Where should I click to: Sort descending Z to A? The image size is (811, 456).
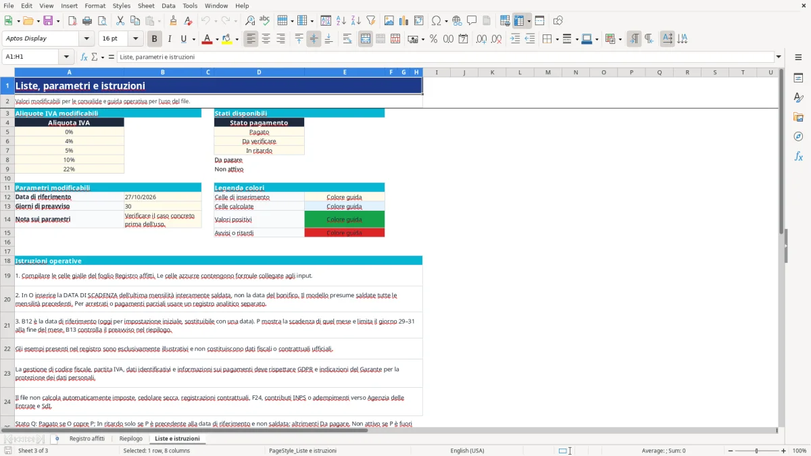[x=356, y=21]
